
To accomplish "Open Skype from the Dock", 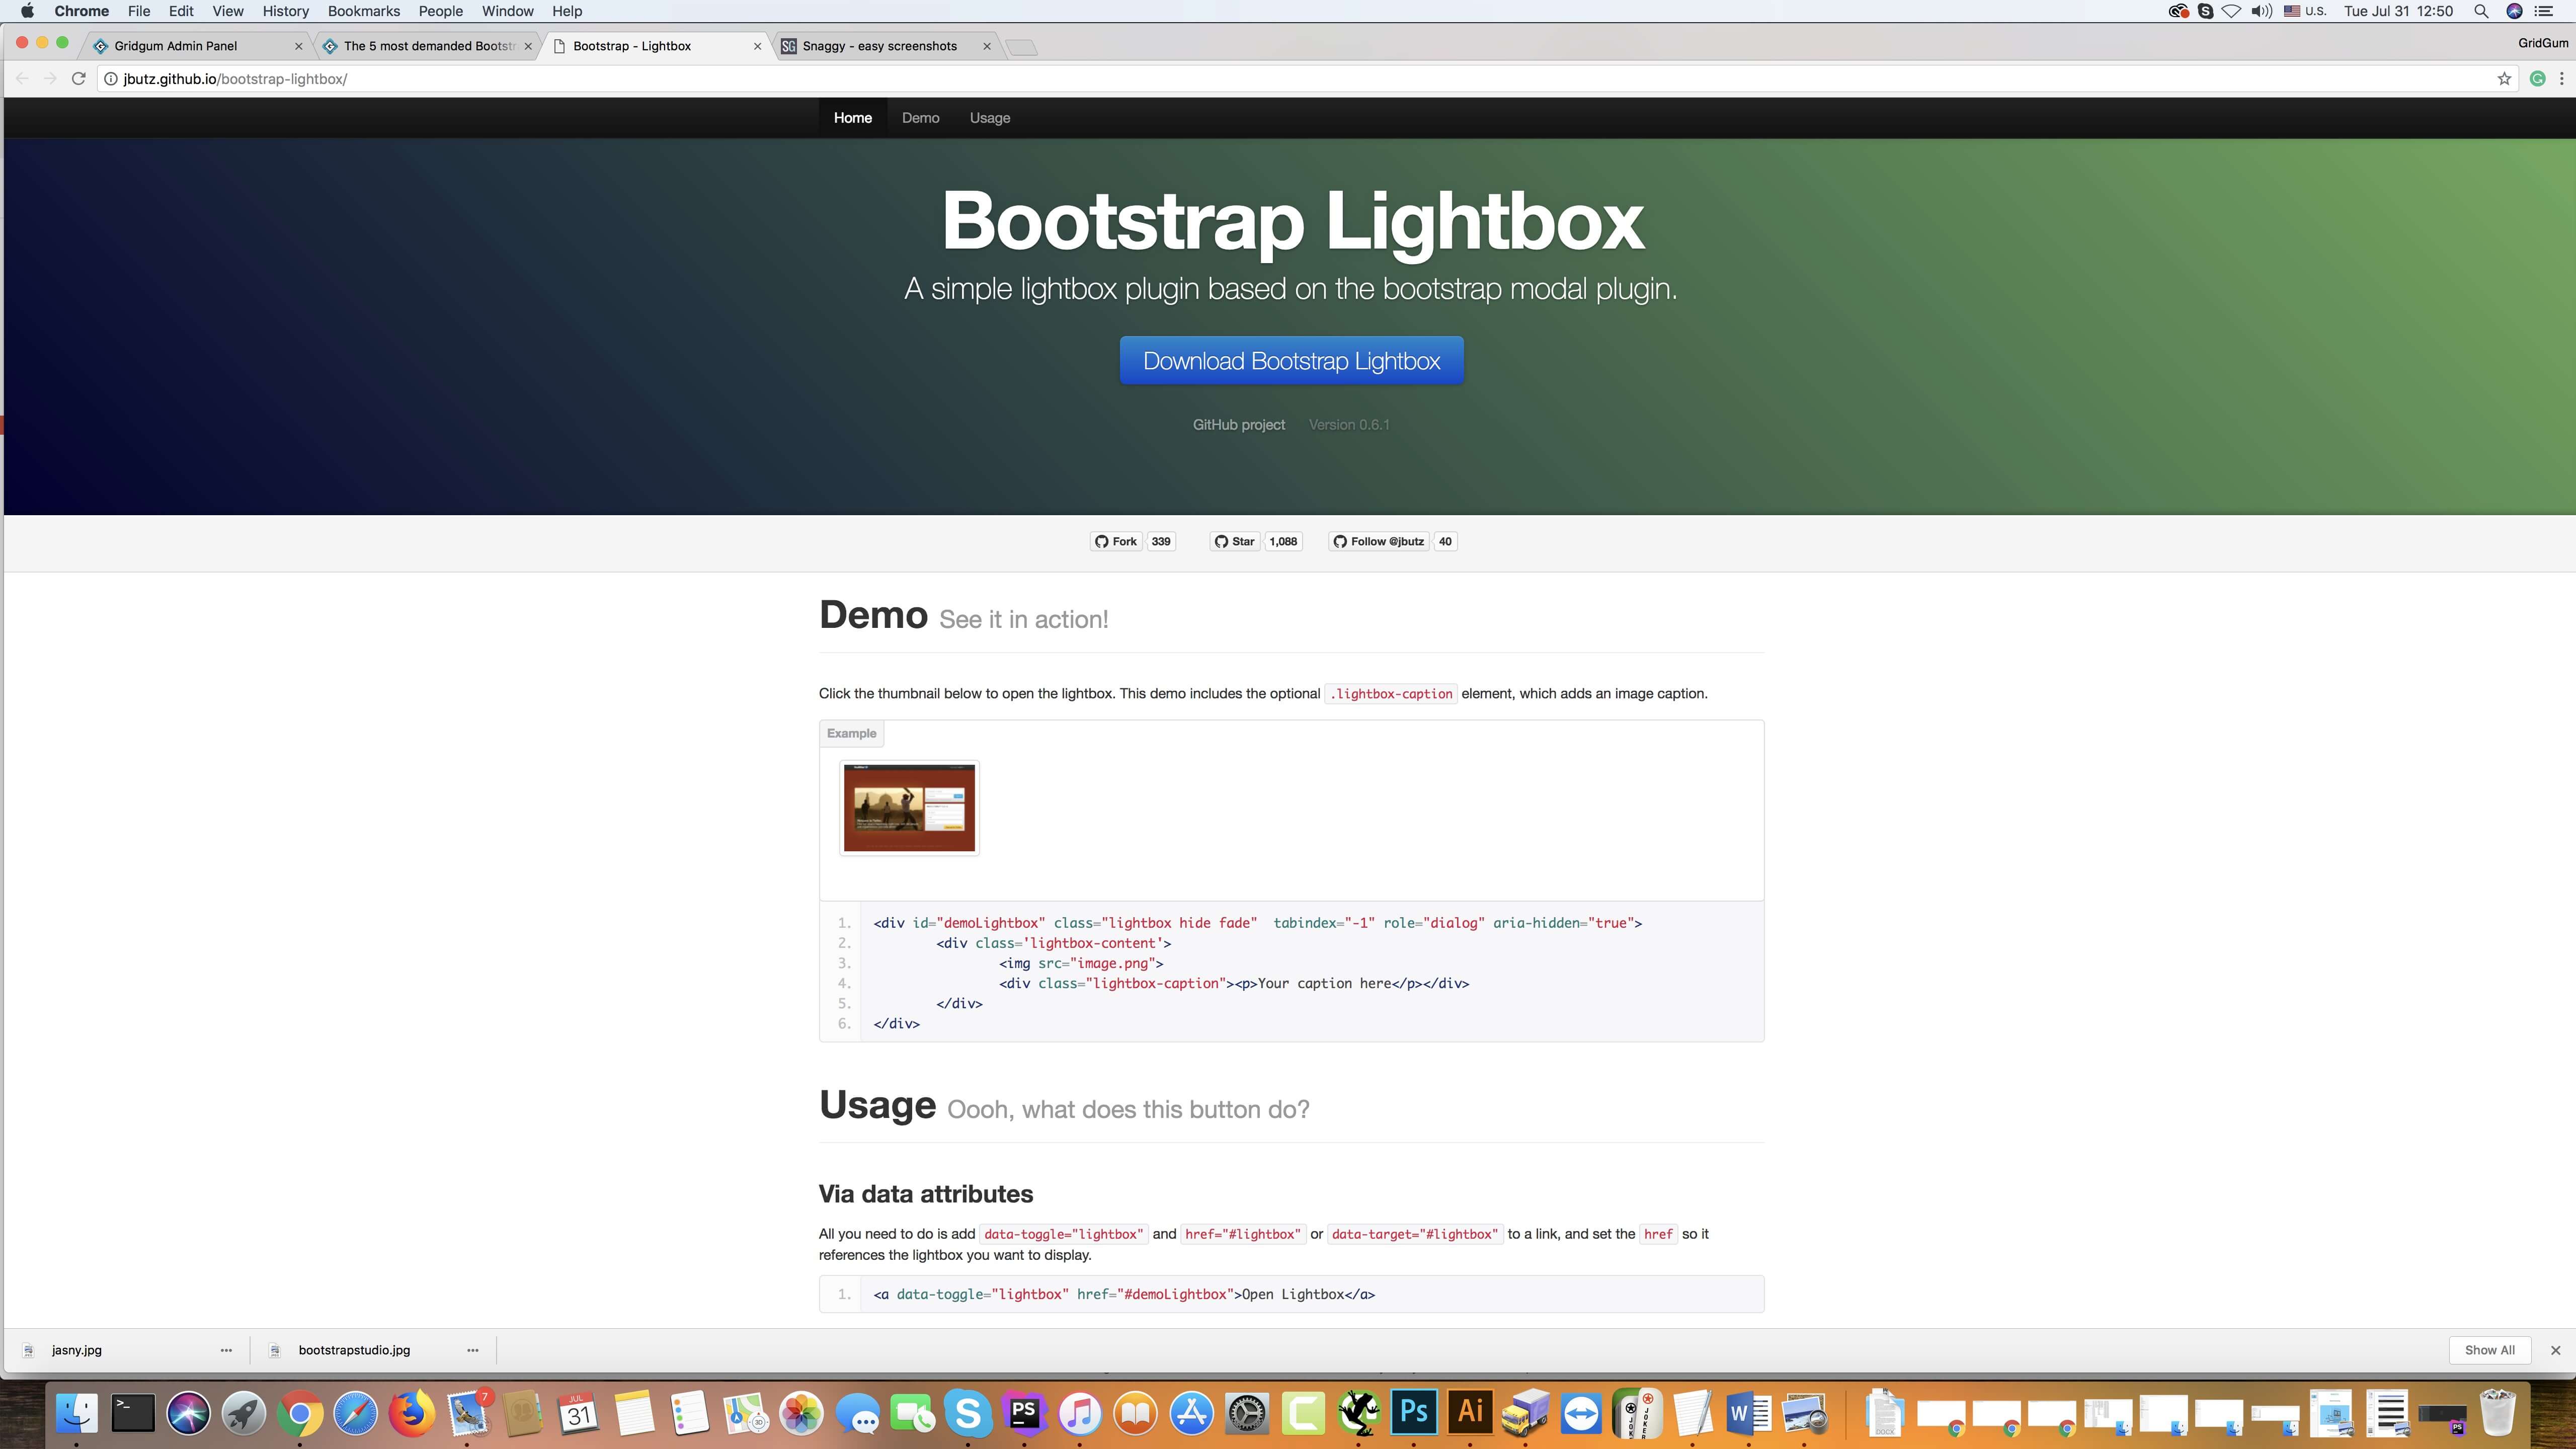I will (x=968, y=1413).
